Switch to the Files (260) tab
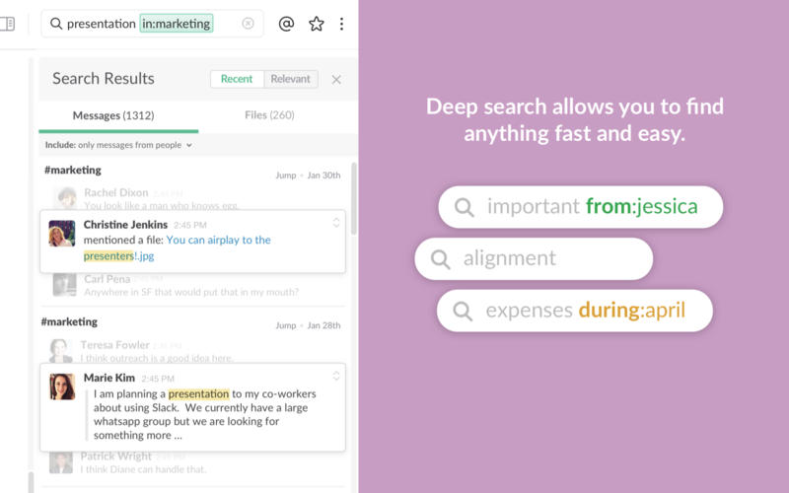The height and width of the screenshot is (493, 789). pos(269,116)
